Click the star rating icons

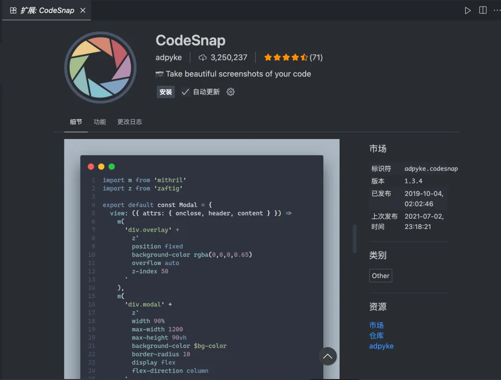[286, 57]
